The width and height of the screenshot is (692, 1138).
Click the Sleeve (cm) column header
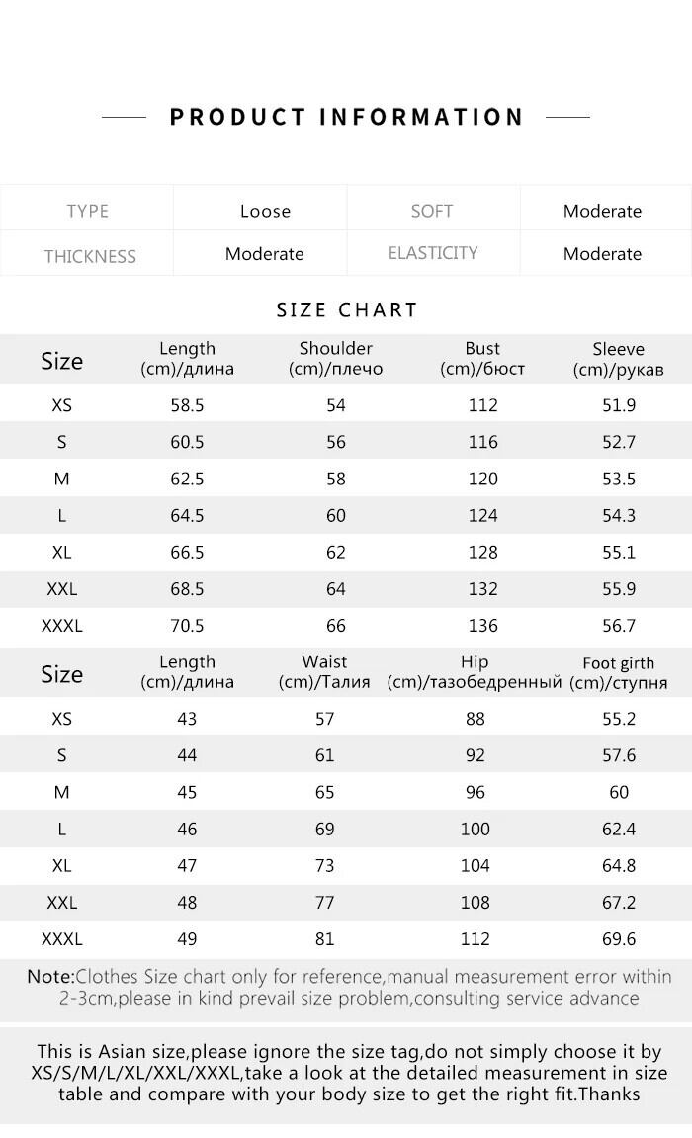point(618,359)
